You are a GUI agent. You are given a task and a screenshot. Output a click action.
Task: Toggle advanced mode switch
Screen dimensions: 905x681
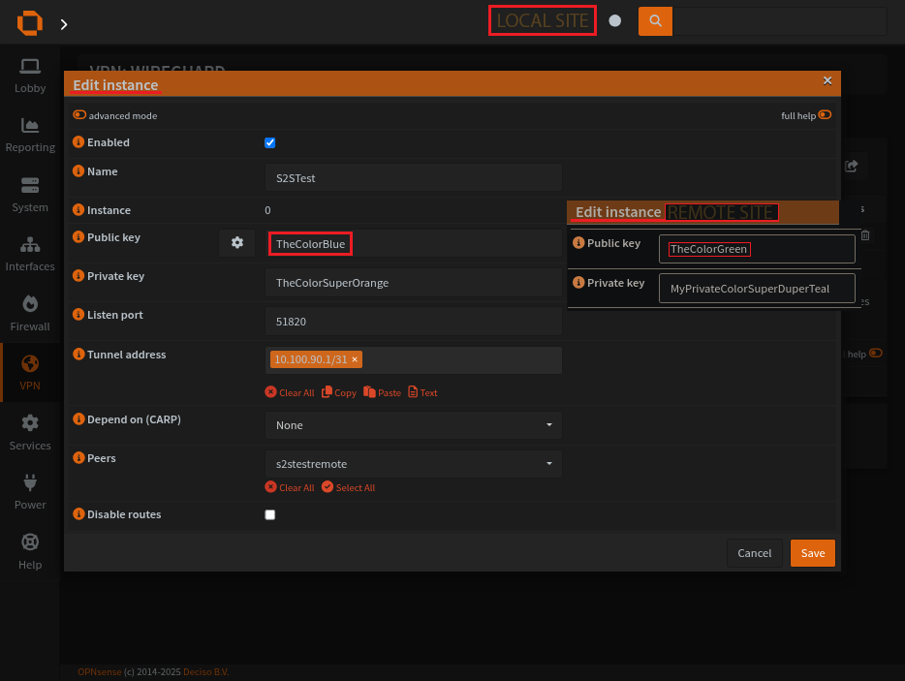[79, 115]
